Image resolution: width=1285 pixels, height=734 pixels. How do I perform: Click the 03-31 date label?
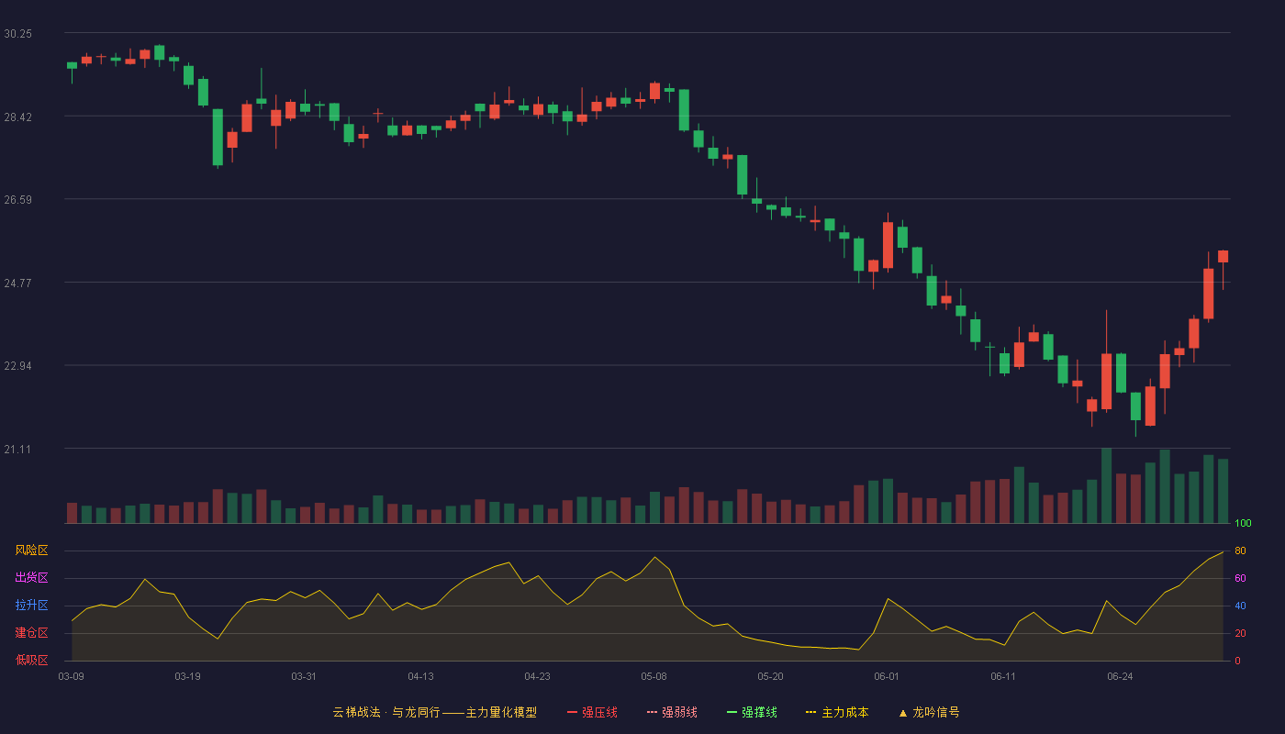(x=304, y=677)
